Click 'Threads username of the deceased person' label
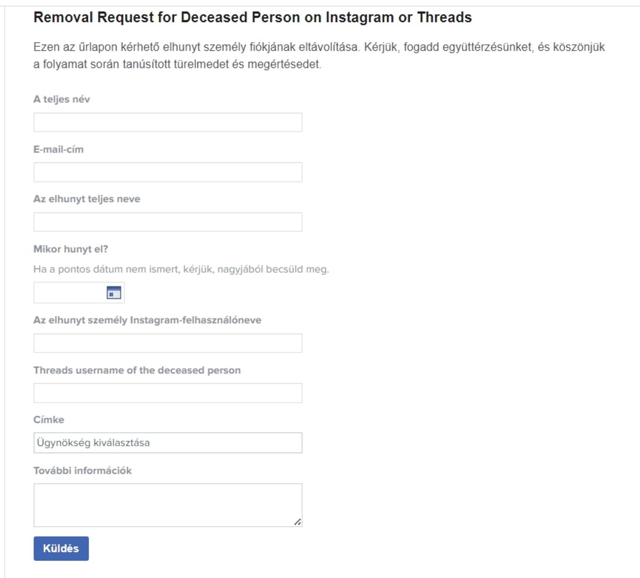 (x=137, y=370)
